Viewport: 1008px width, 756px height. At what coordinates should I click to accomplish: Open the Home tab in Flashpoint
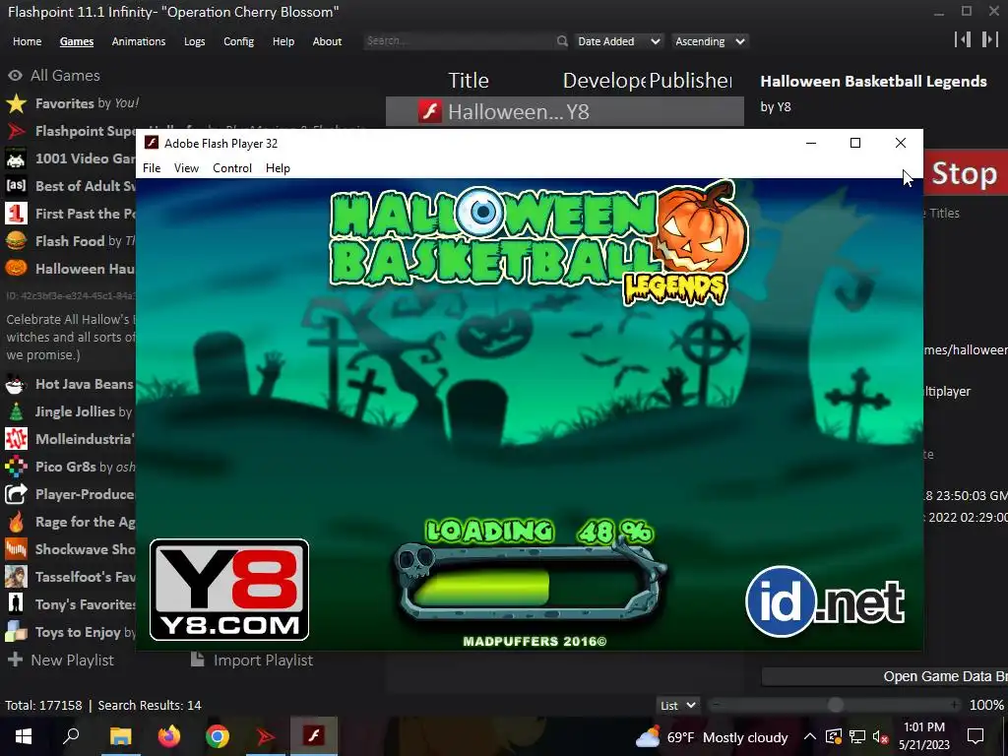click(x=27, y=41)
